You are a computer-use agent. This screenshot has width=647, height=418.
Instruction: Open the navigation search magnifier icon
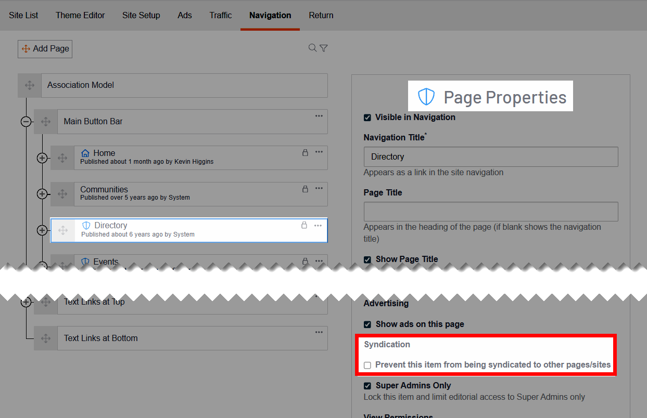(x=312, y=47)
